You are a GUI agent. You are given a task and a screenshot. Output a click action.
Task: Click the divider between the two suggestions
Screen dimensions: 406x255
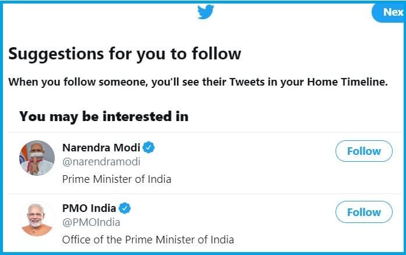click(x=206, y=193)
